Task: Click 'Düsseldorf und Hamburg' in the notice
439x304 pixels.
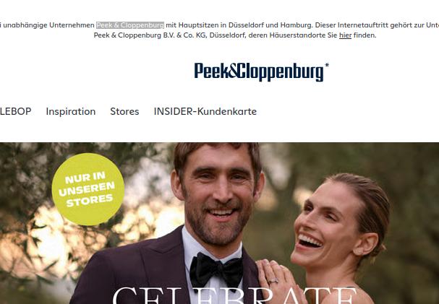Action: (270, 25)
